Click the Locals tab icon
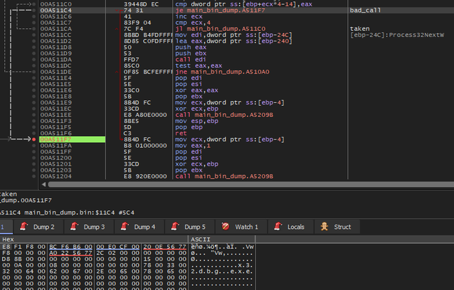The image size is (454, 290). click(278, 226)
